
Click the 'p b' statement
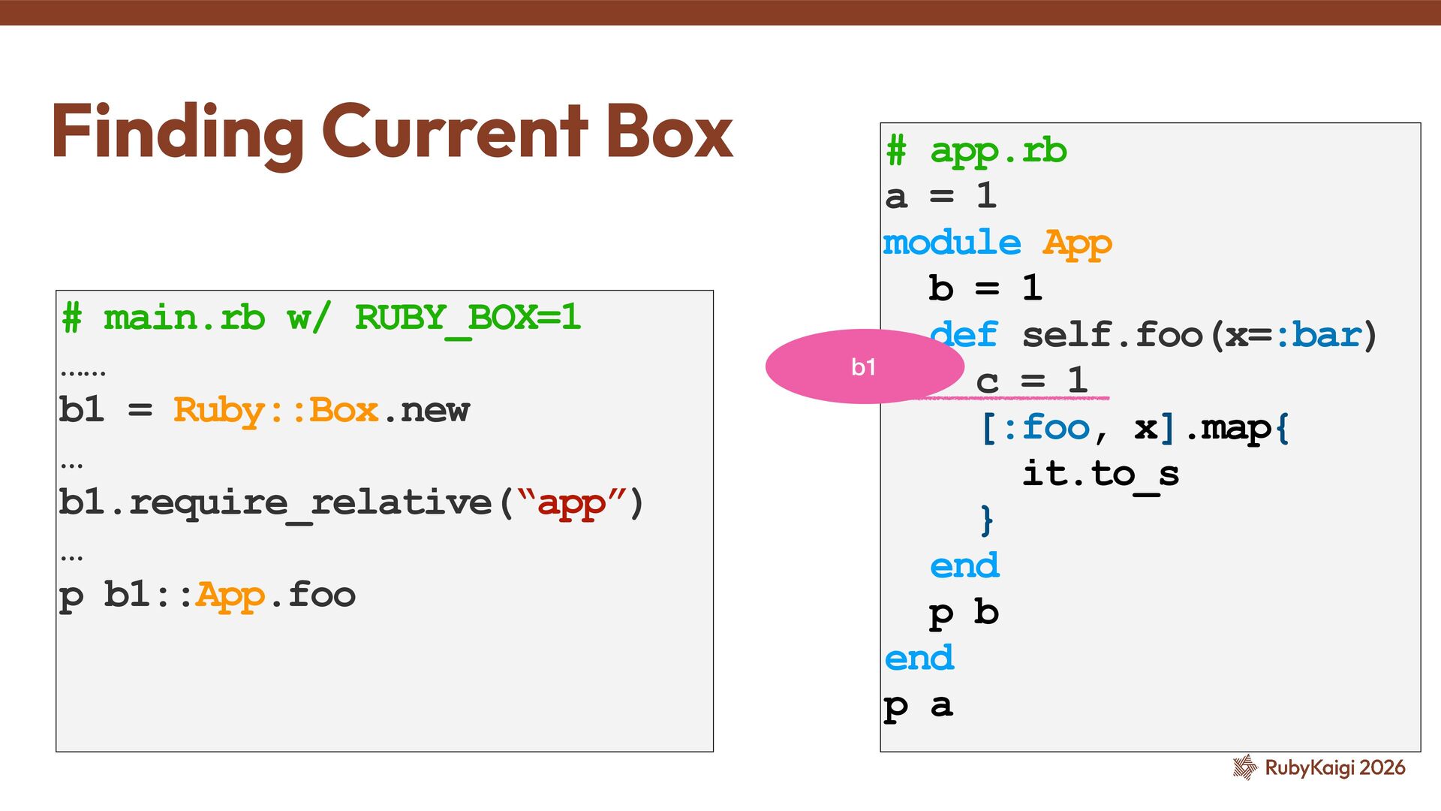coord(964,613)
